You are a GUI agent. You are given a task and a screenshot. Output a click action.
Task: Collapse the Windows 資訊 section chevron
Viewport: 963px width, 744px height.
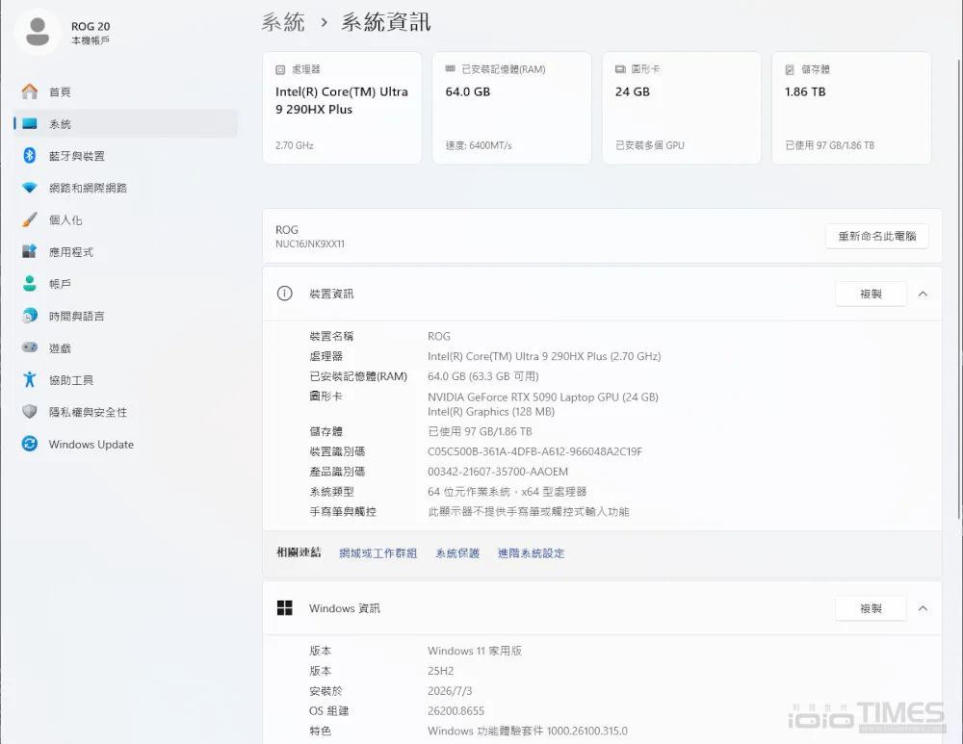(923, 608)
